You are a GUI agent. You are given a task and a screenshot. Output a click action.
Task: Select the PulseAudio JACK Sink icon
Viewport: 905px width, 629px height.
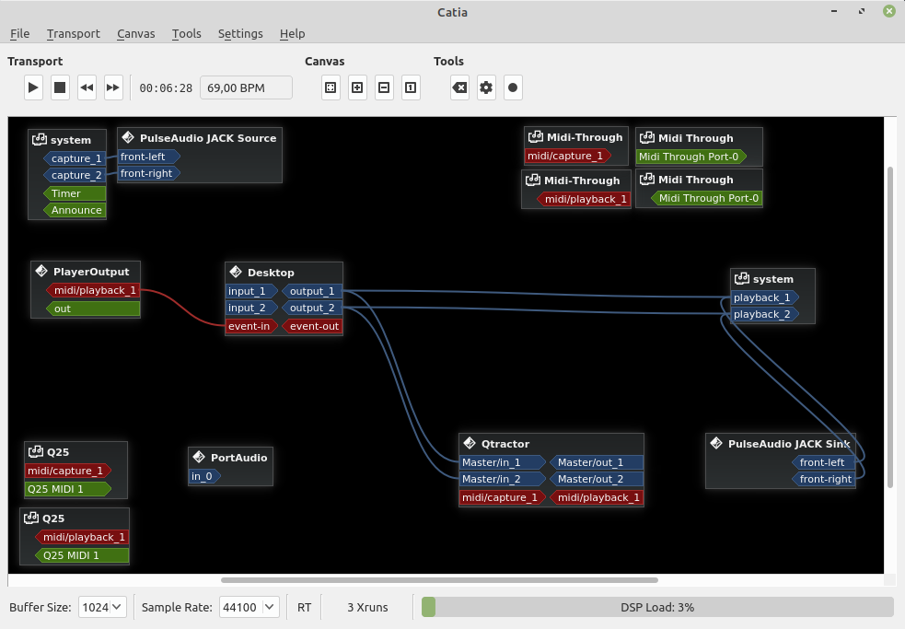(x=716, y=443)
